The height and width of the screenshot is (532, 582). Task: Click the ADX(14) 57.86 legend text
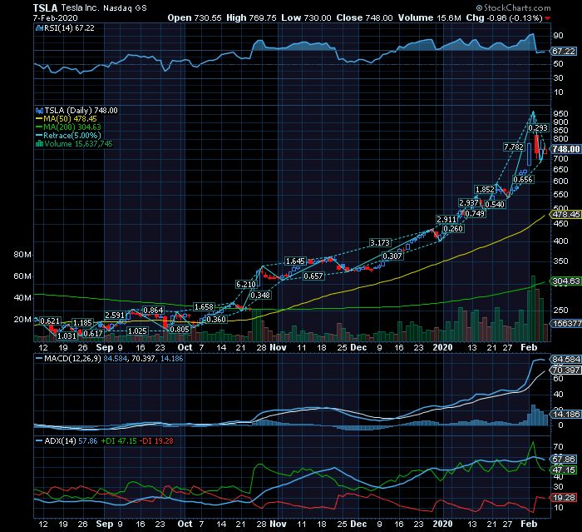[x=71, y=441]
